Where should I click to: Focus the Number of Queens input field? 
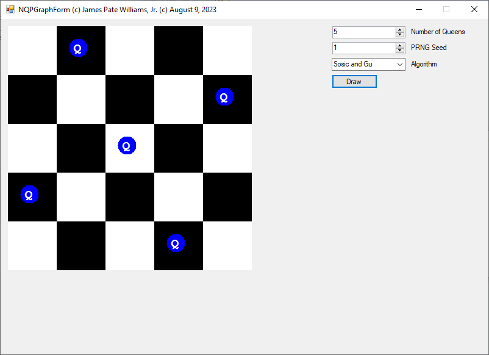(363, 32)
